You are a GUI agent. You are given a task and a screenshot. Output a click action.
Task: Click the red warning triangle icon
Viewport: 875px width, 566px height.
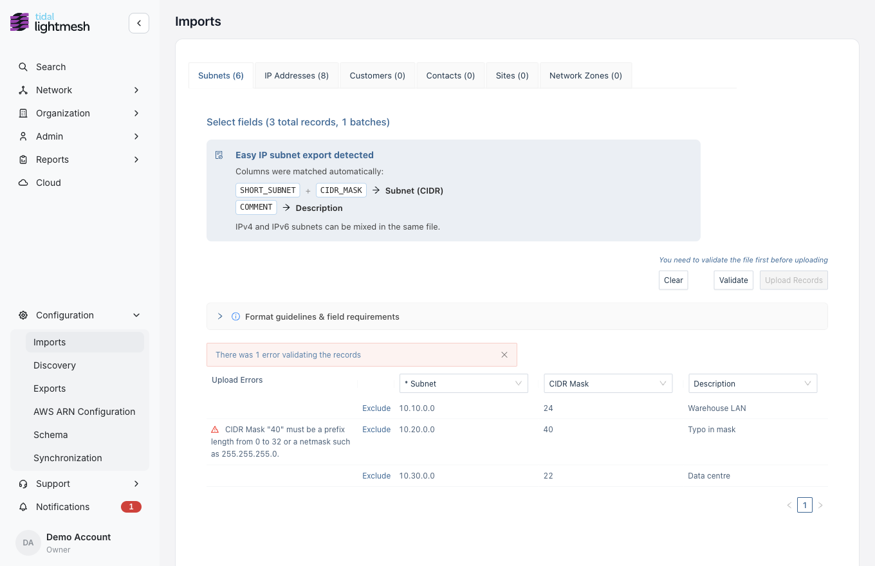(x=216, y=429)
